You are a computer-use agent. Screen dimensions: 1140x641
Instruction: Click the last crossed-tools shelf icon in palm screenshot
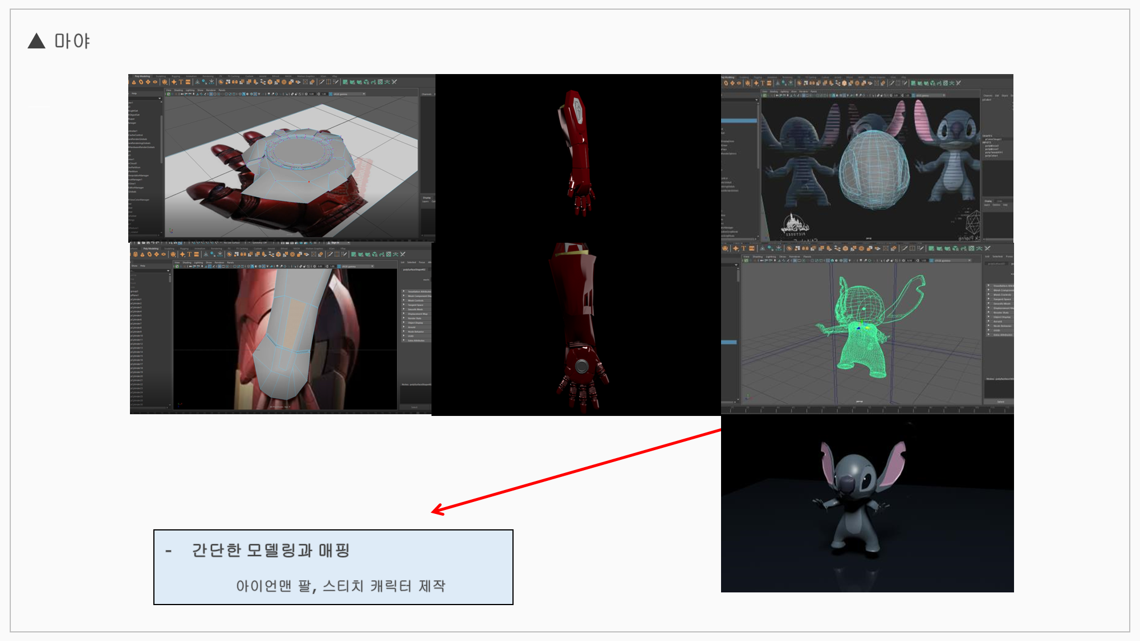pyautogui.click(x=394, y=82)
